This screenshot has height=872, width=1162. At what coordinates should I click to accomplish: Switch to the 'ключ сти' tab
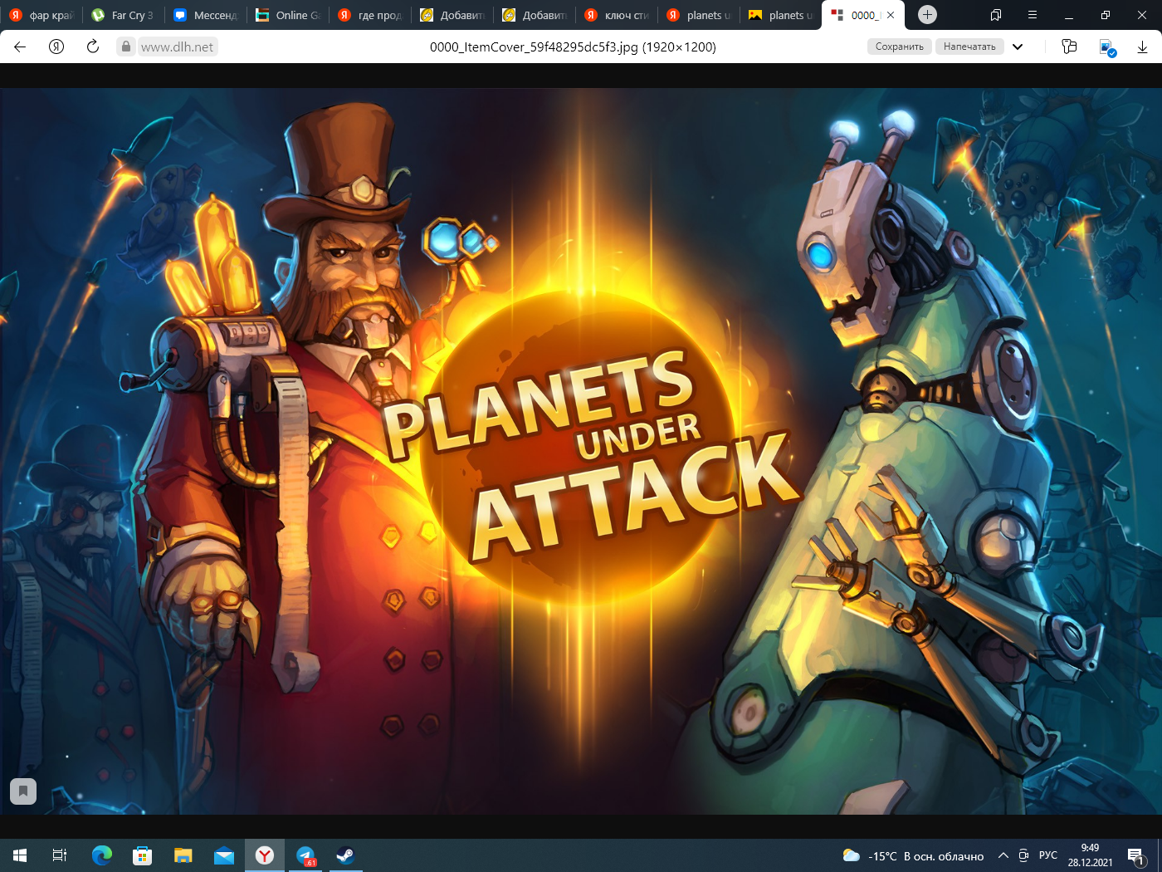tap(617, 15)
